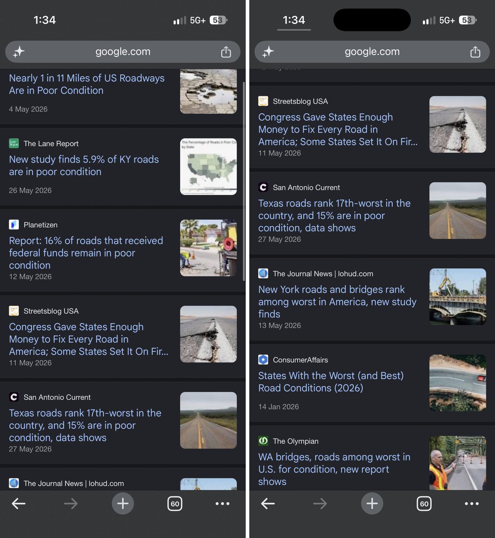Open the three-dot menu in right screenshot
Viewport: 495px width, 538px height.
tap(472, 503)
